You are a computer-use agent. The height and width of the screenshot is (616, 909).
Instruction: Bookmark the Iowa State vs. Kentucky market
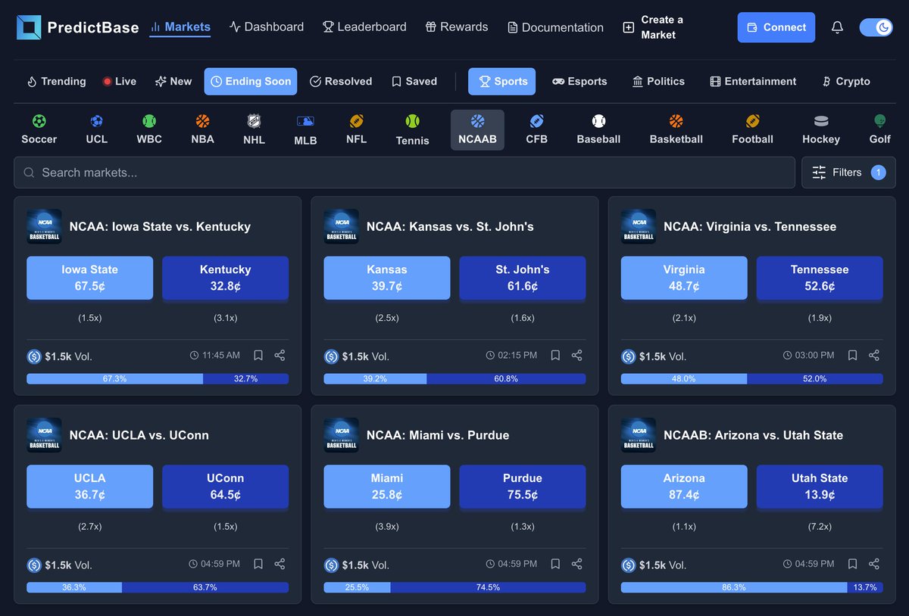[258, 355]
